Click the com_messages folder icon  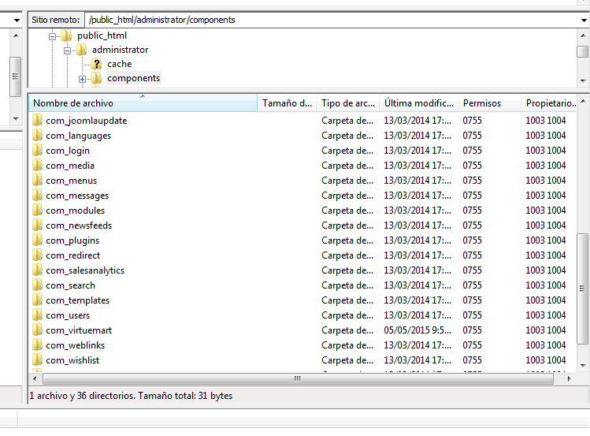click(x=37, y=196)
